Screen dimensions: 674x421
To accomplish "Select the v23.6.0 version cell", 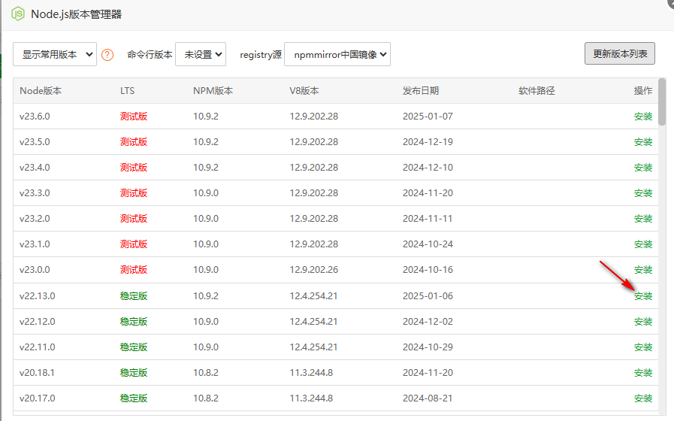I will [35, 116].
